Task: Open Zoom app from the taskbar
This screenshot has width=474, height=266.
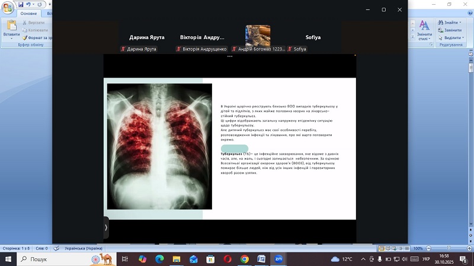Action: coord(278,259)
